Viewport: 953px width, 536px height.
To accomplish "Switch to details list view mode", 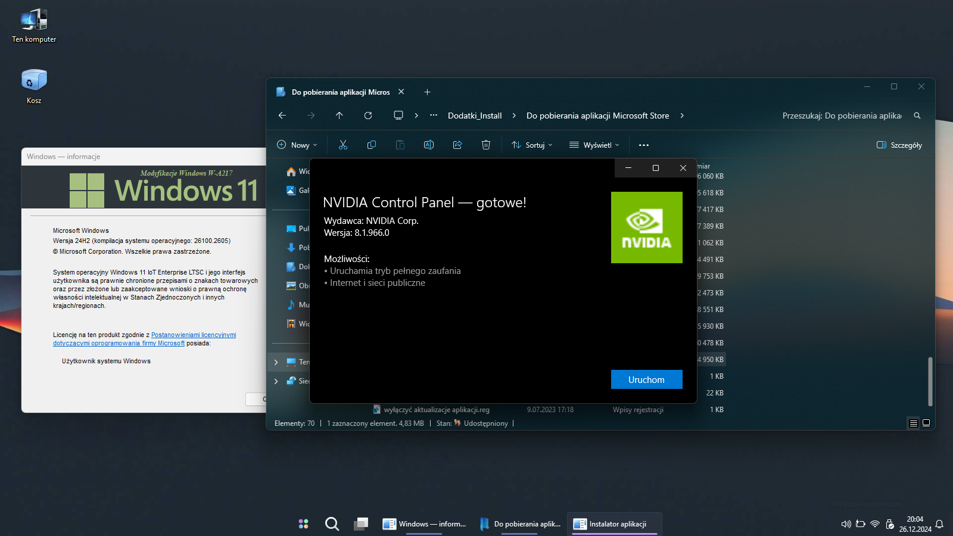I will click(x=913, y=423).
